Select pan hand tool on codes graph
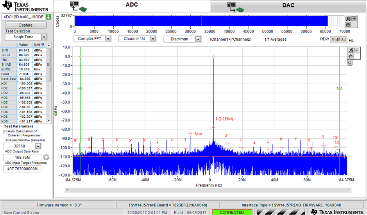The height and width of the screenshot is (215, 367). pyautogui.click(x=348, y=24)
